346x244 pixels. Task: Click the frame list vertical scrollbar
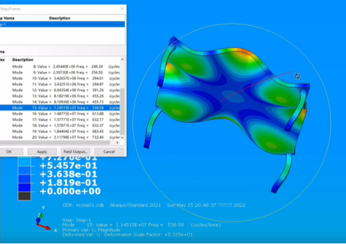pyautogui.click(x=122, y=111)
